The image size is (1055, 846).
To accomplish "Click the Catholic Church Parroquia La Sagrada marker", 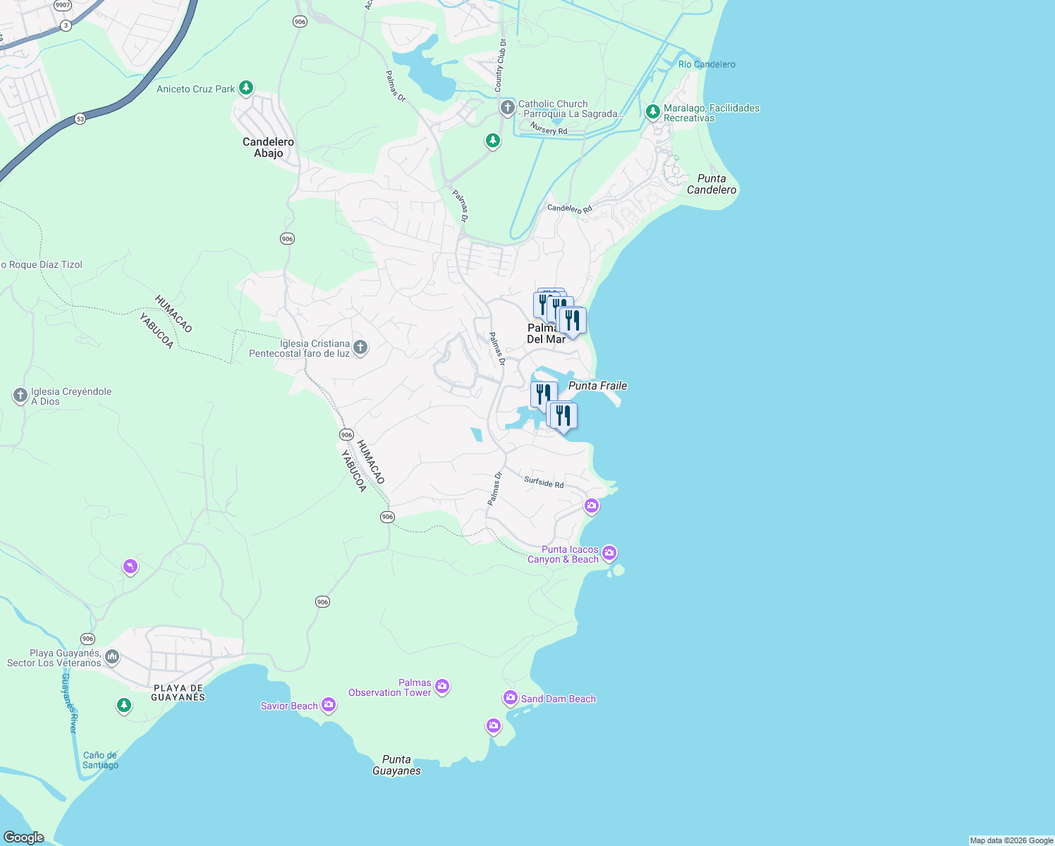I will point(507,107).
